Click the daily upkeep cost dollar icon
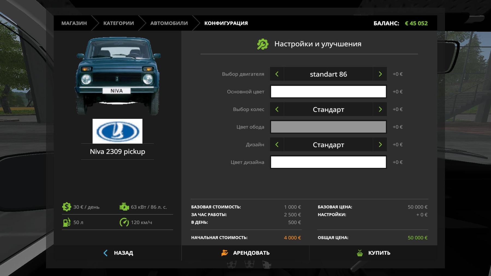This screenshot has height=276, width=491. pos(67,207)
